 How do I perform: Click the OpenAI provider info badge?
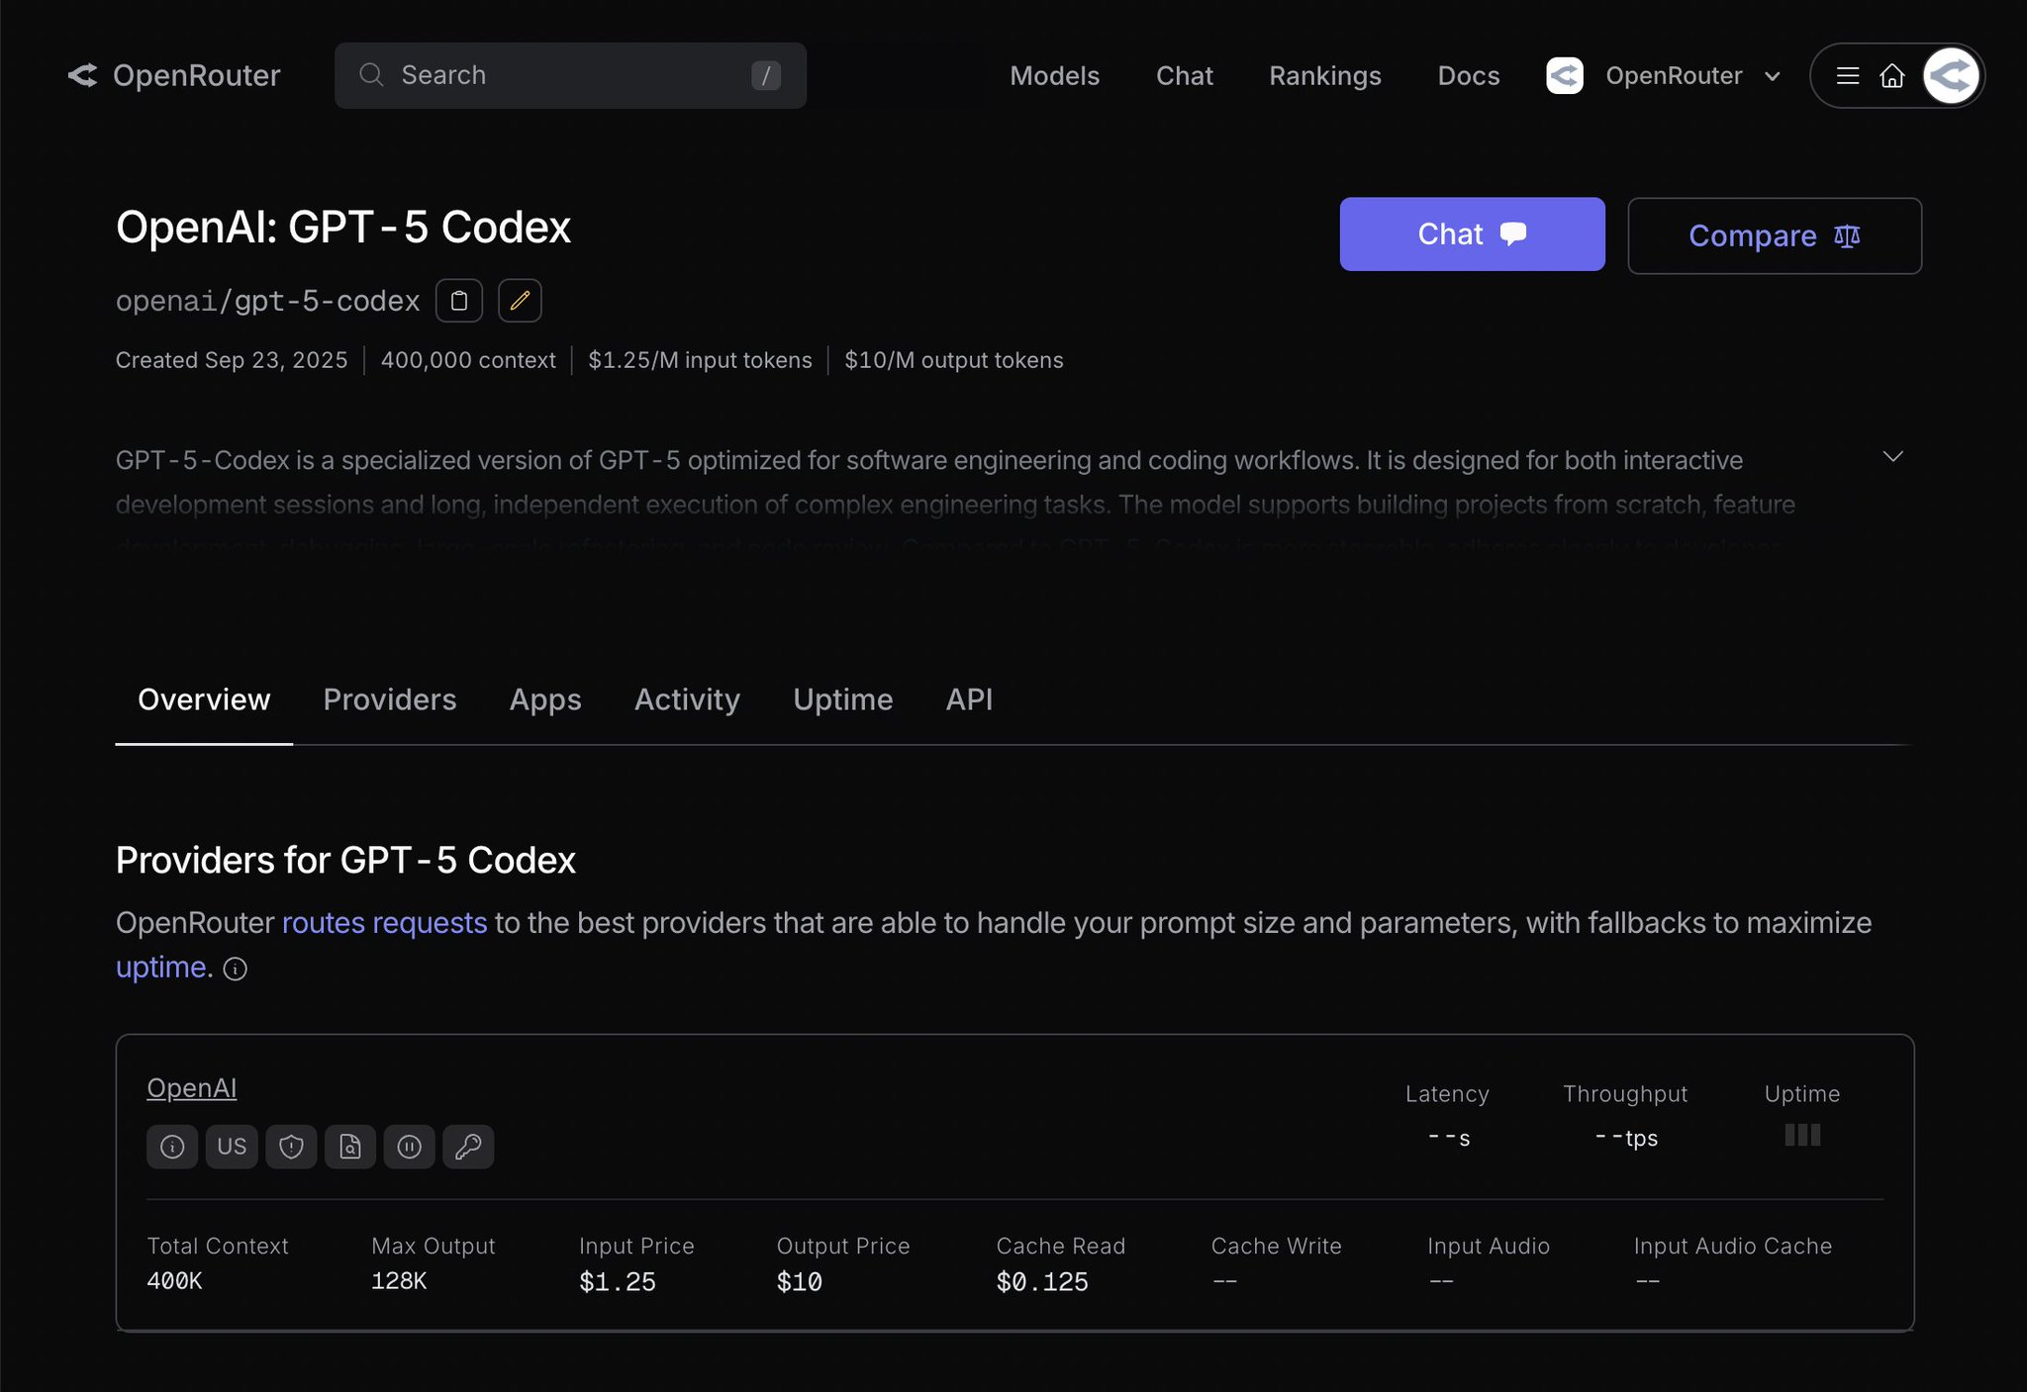[x=172, y=1147]
